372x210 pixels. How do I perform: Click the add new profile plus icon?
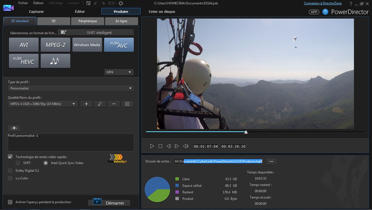tap(86, 104)
